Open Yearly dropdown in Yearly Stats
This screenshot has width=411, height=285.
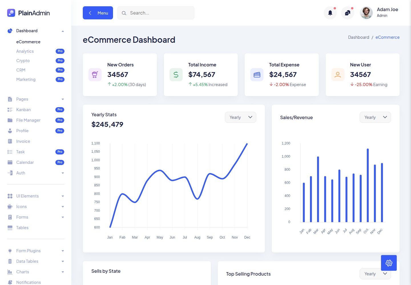[241, 117]
